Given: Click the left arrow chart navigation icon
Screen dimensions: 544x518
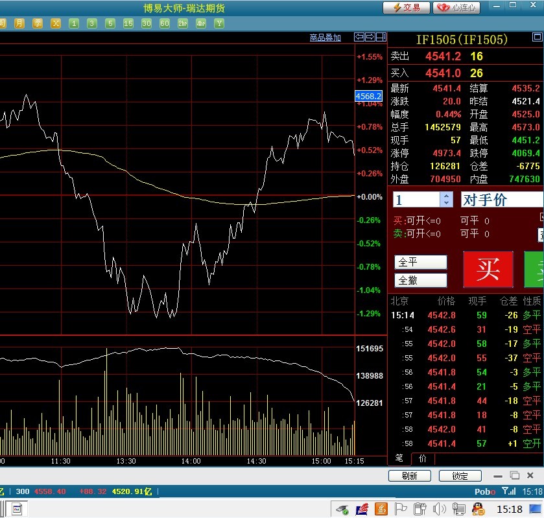Looking at the screenshot, I should coord(359,37).
